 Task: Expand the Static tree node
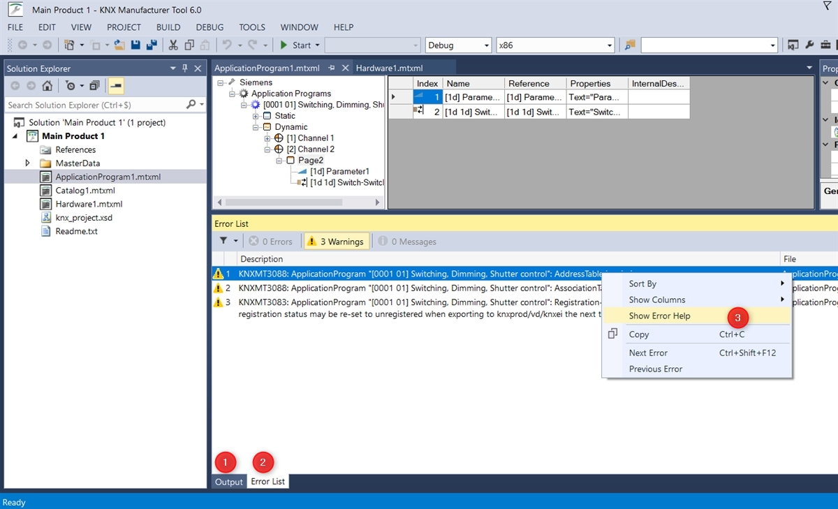pyautogui.click(x=256, y=116)
